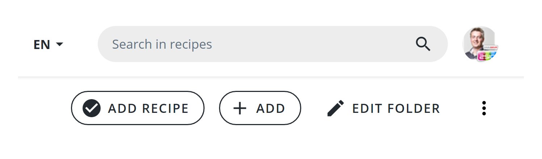Click the caret arrow next to EN
This screenshot has height=159, width=542.
pos(59,44)
